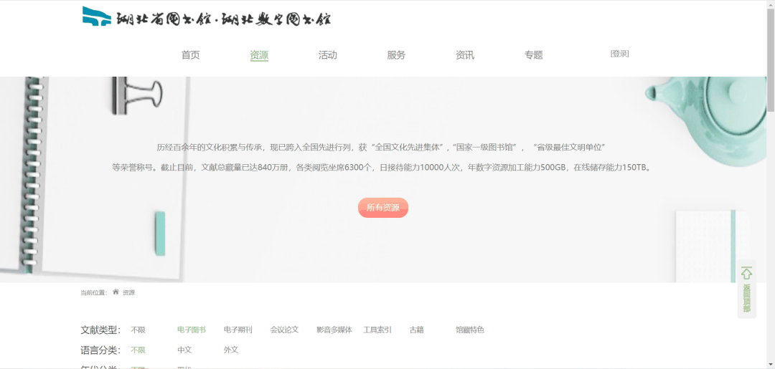Select 不限 in 文献类型 filter
The image size is (775, 369).
(x=138, y=330)
